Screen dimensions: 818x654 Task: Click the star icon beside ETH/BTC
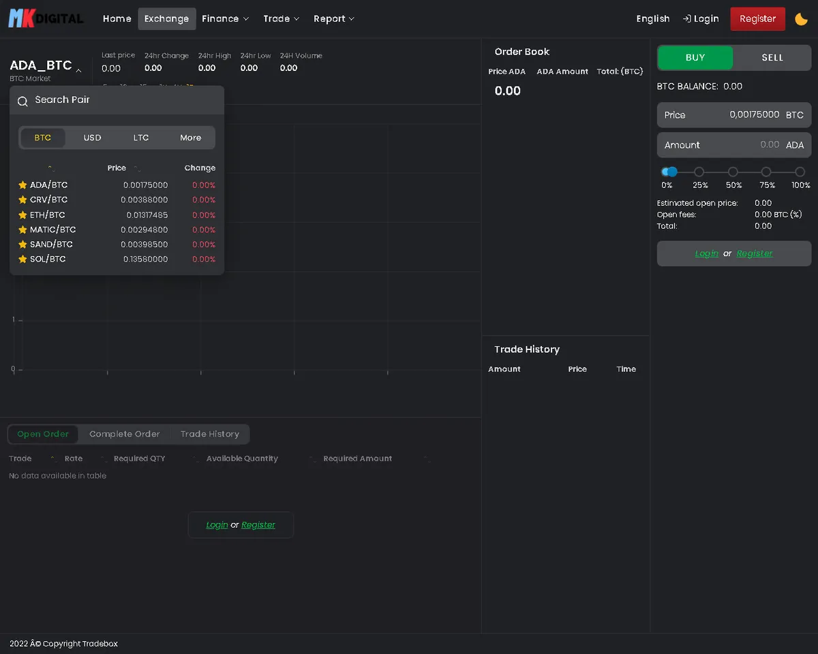click(x=22, y=215)
